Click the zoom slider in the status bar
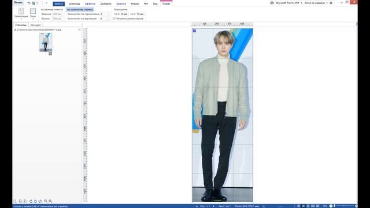This screenshot has height=208, width=370. [x=344, y=206]
